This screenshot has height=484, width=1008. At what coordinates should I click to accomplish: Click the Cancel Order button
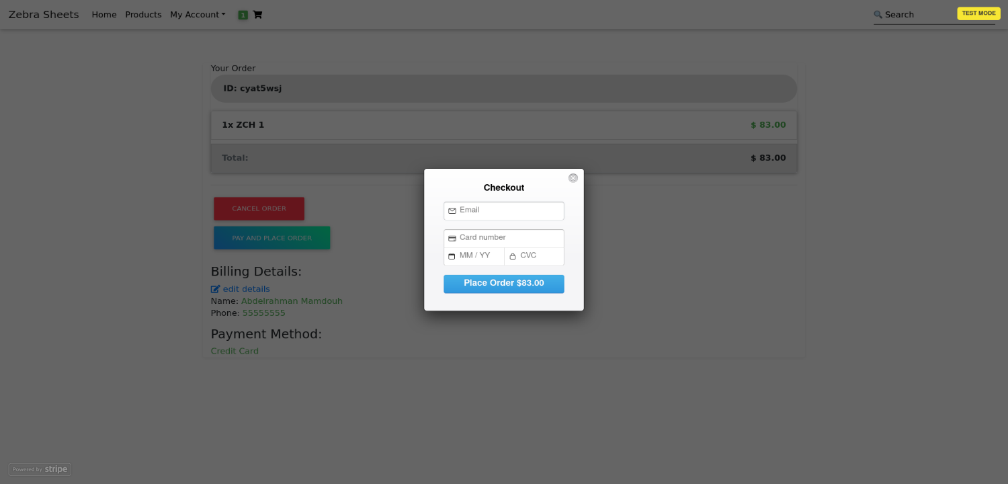point(259,208)
